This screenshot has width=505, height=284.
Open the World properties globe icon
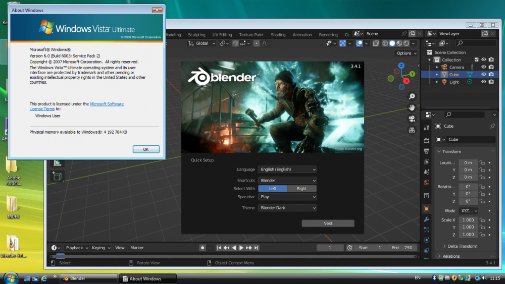coord(427,182)
